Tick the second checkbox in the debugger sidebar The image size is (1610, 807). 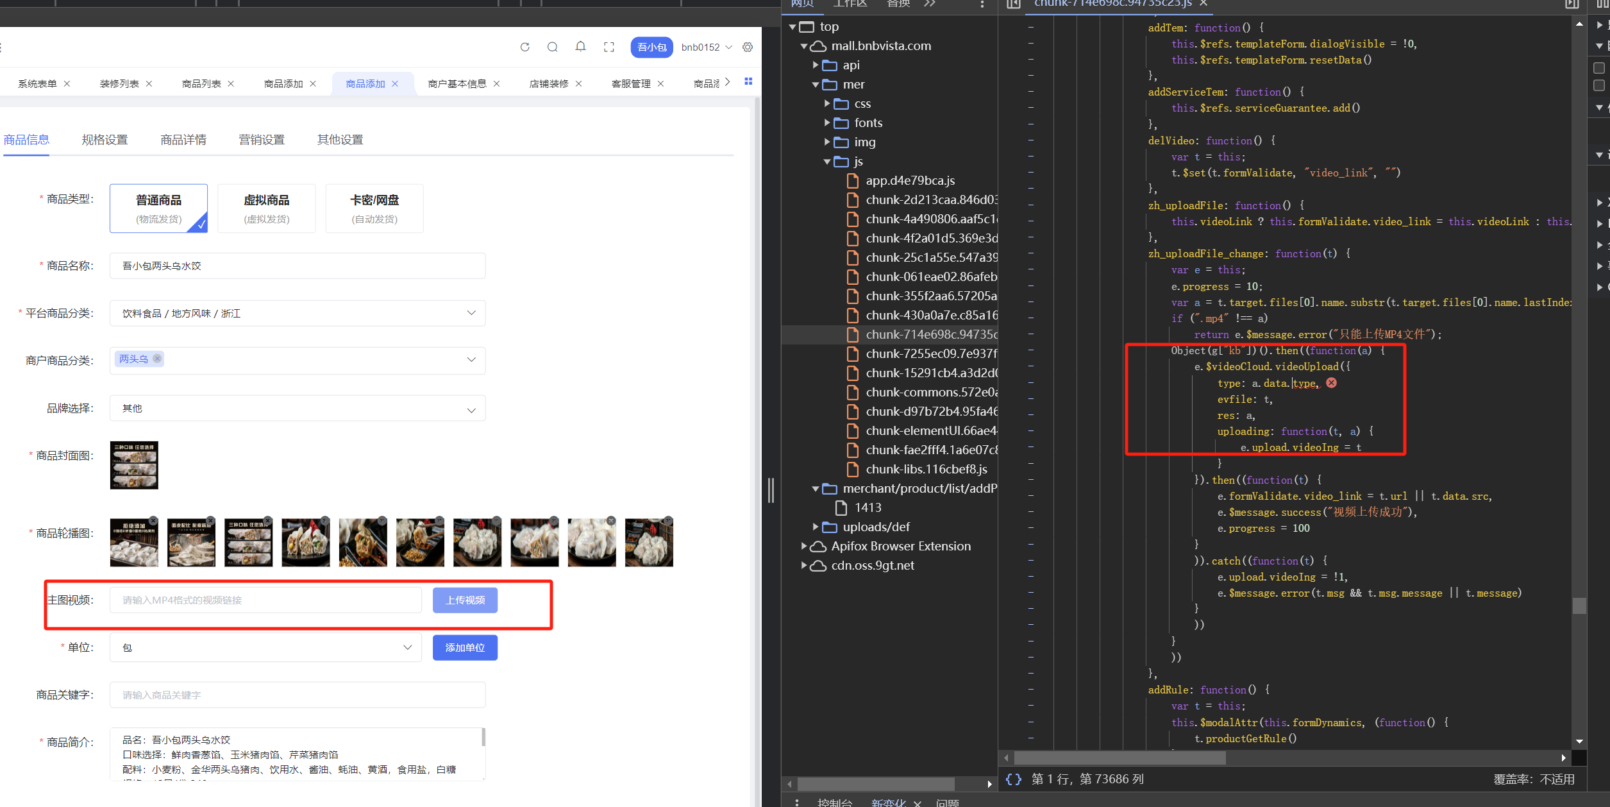point(1598,85)
